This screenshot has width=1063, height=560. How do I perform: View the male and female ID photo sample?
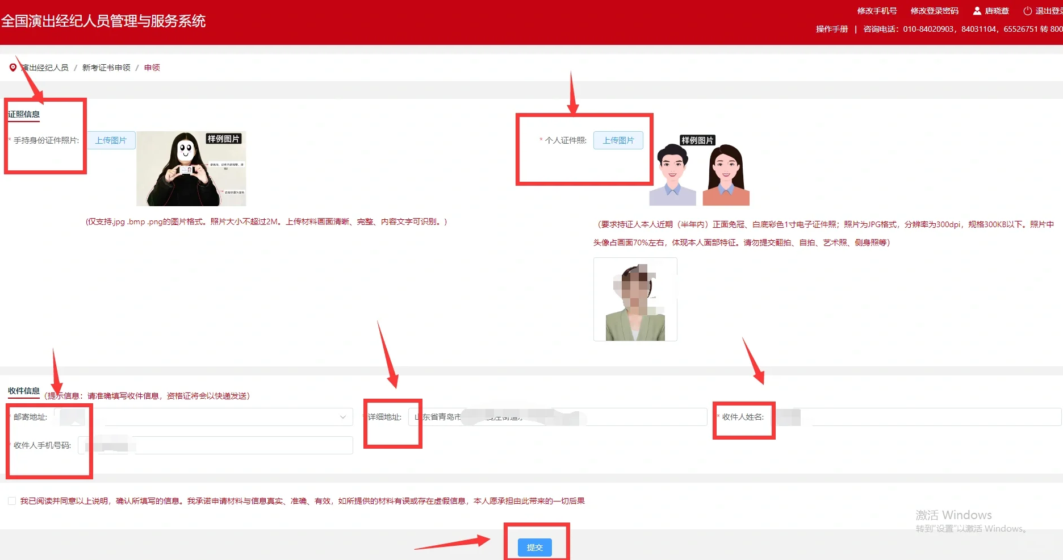(x=699, y=170)
